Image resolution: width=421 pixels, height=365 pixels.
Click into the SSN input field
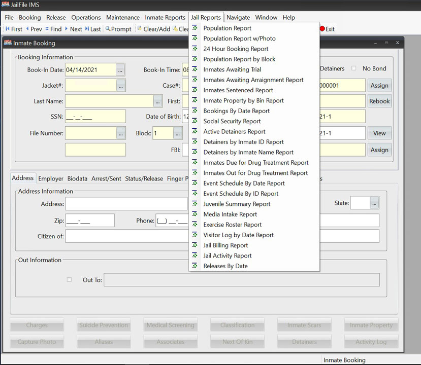click(x=95, y=117)
